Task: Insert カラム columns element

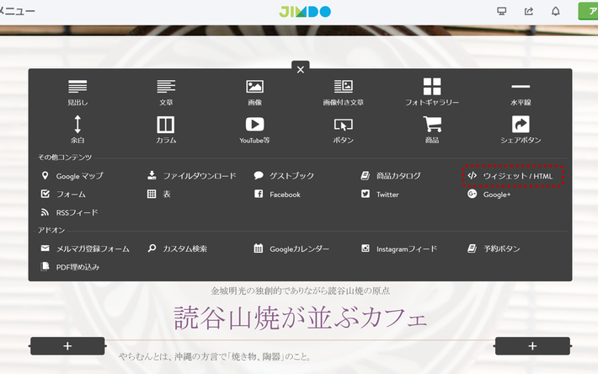Action: 166,129
